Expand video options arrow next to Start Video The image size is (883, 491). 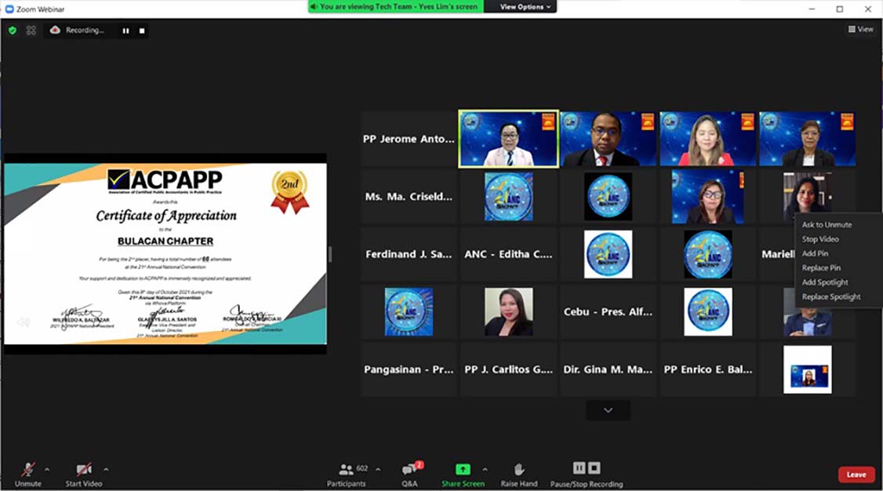(x=106, y=469)
